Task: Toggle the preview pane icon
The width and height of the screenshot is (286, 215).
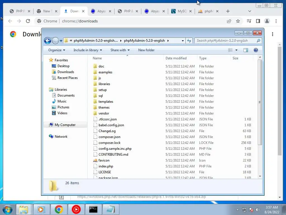Action: (246, 50)
